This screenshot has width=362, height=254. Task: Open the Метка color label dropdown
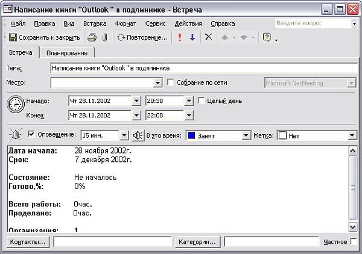[x=352, y=136]
